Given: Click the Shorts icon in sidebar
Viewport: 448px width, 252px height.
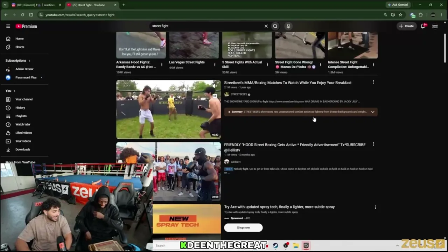Looking at the screenshot, I should (x=8, y=47).
